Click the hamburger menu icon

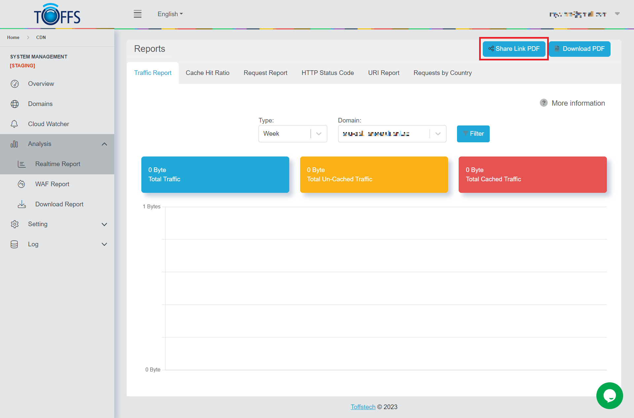(x=137, y=14)
